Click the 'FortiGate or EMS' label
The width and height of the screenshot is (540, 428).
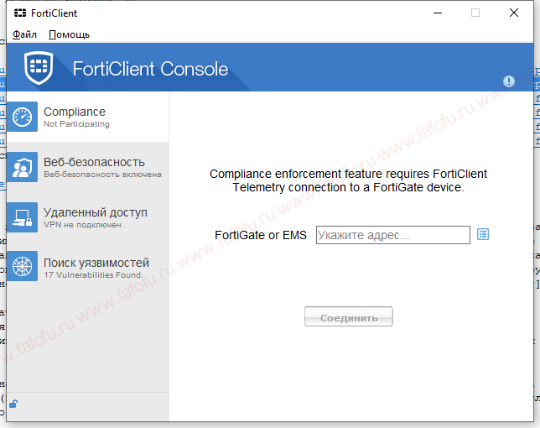[x=261, y=235]
